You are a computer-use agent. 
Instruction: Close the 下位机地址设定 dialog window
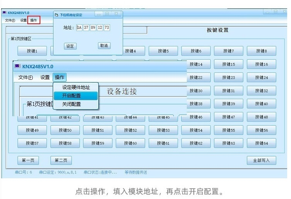(116, 14)
